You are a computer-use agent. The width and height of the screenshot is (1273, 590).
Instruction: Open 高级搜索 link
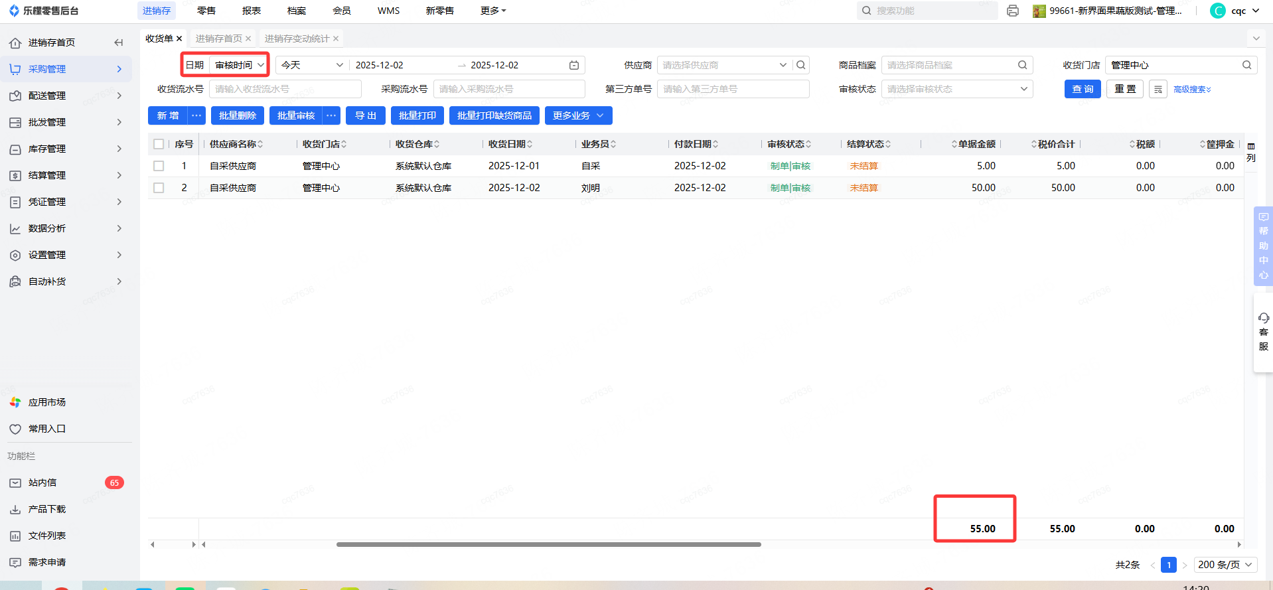coord(1192,89)
